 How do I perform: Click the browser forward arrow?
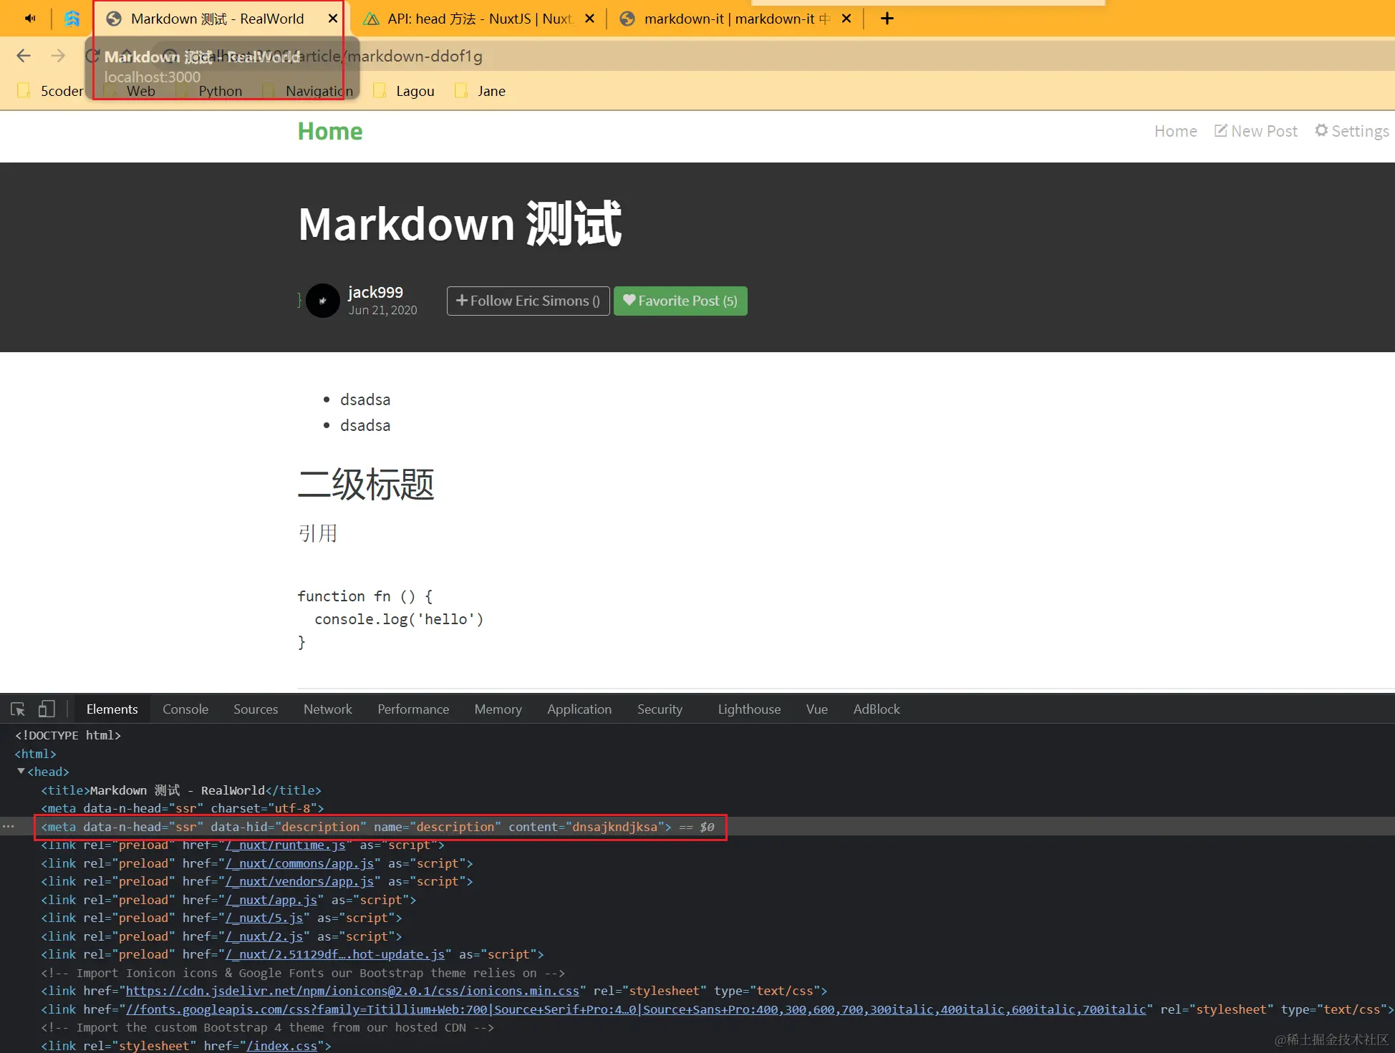pos(58,56)
